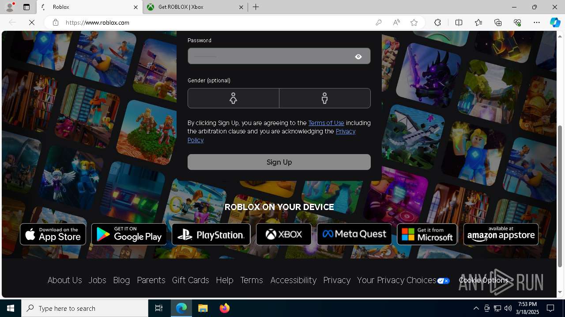The height and width of the screenshot is (317, 565).
Task: Show hidden system tray icons
Action: (476, 308)
